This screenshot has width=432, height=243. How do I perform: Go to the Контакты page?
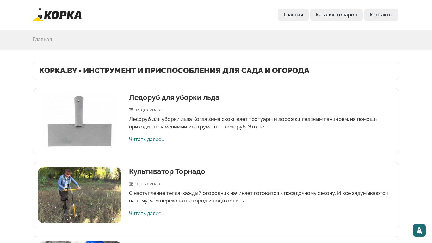coord(381,15)
